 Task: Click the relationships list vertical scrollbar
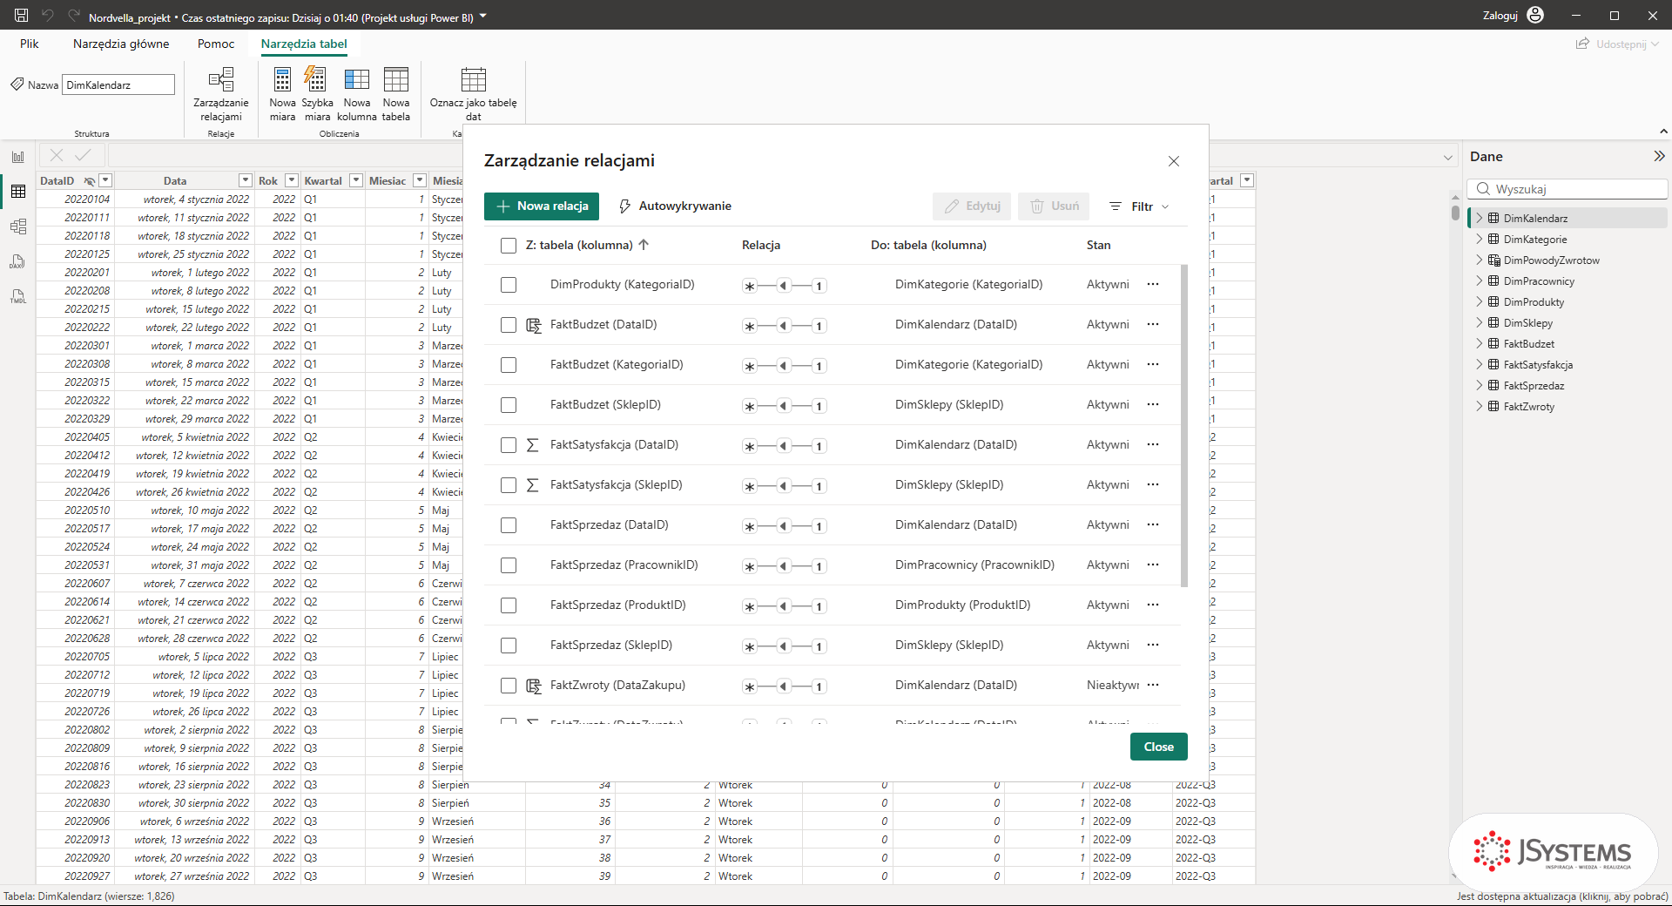pyautogui.click(x=1184, y=425)
